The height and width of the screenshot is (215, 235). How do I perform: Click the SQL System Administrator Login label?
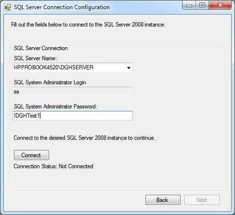tap(50, 82)
